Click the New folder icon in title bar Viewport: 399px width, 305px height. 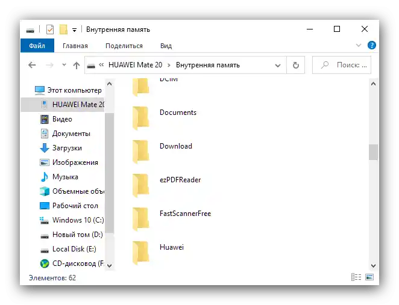[63, 29]
